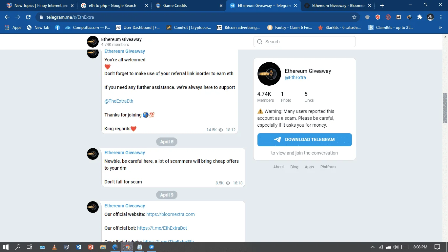Viewport: 448px width, 252px height.
Task: Open Telegram app from the taskbar
Action: (x=152, y=247)
